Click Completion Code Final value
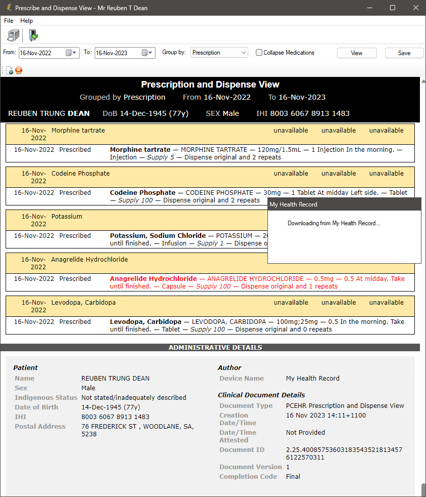 (x=293, y=477)
